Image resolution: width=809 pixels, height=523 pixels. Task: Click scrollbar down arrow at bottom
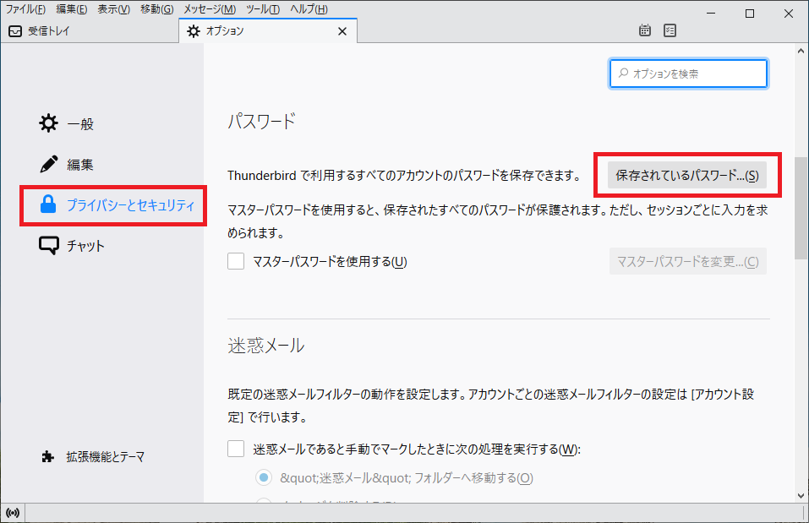[x=801, y=495]
